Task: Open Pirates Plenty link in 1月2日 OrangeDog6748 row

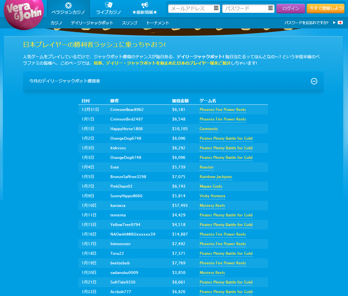Action: 226,138
